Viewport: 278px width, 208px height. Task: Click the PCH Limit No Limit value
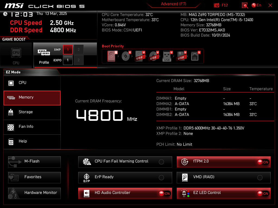click(184, 144)
